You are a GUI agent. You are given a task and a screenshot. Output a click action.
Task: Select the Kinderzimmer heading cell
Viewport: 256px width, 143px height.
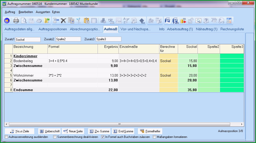pyautogui.click(x=30, y=56)
